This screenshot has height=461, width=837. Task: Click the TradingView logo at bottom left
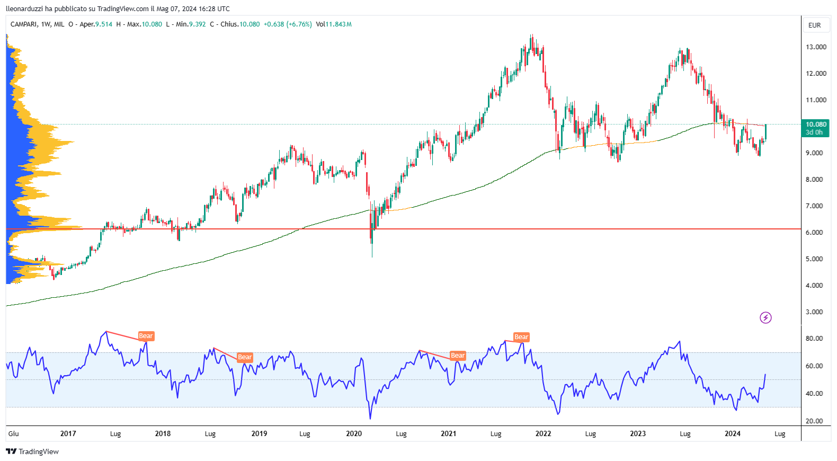point(32,451)
